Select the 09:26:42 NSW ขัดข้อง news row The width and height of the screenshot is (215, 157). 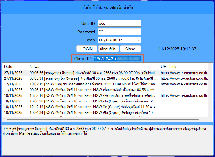click(93, 90)
